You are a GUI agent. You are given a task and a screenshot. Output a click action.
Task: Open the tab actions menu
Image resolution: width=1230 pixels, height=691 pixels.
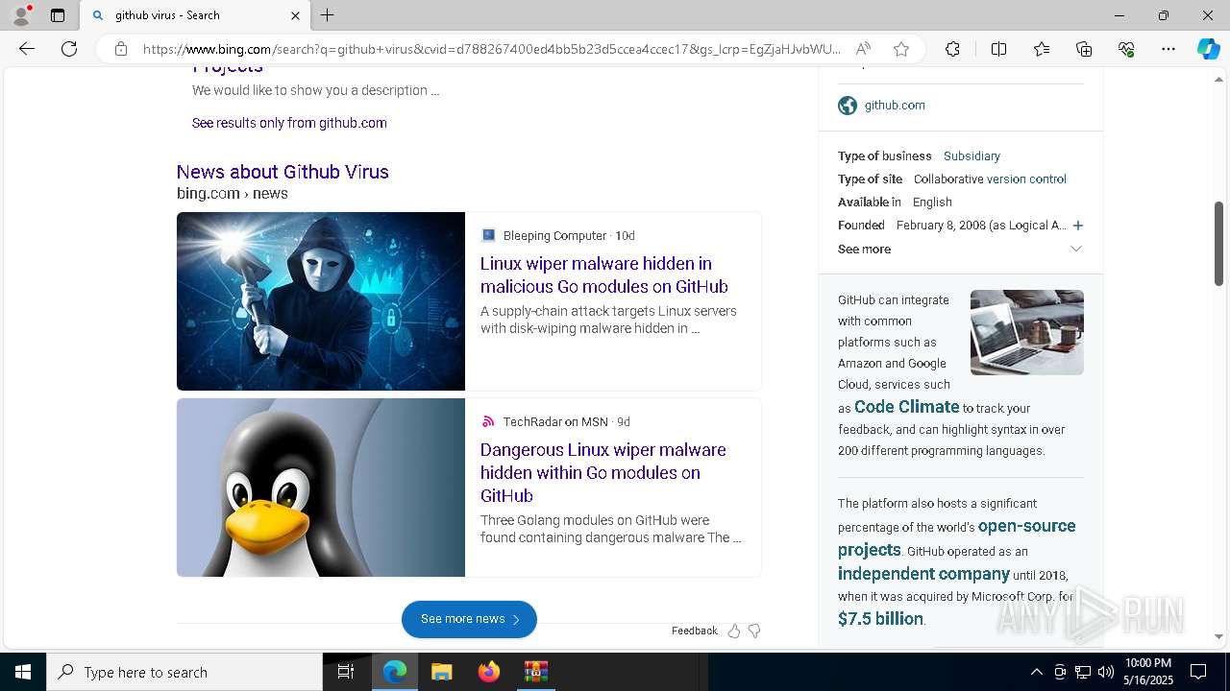click(x=58, y=15)
